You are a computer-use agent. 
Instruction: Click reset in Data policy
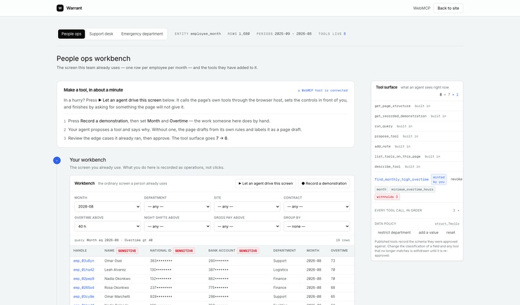tap(450, 232)
